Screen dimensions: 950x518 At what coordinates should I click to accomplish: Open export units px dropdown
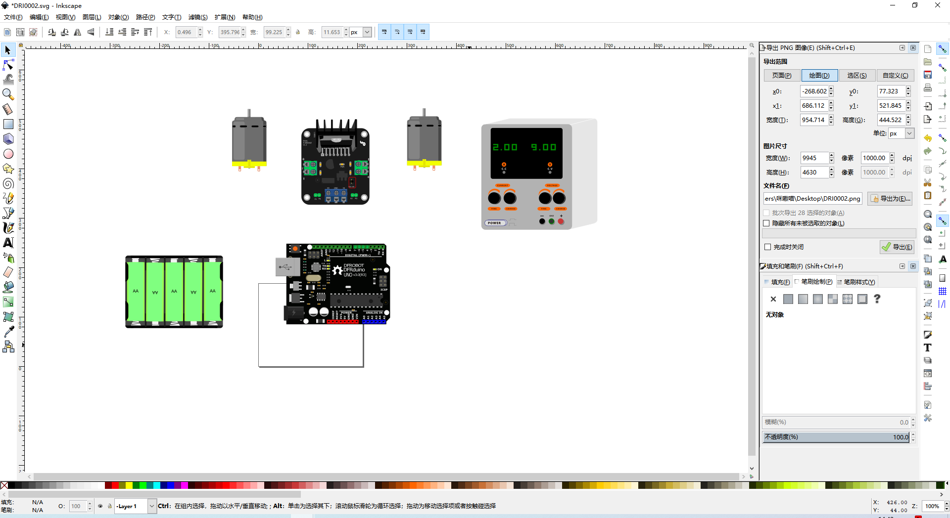click(x=909, y=133)
